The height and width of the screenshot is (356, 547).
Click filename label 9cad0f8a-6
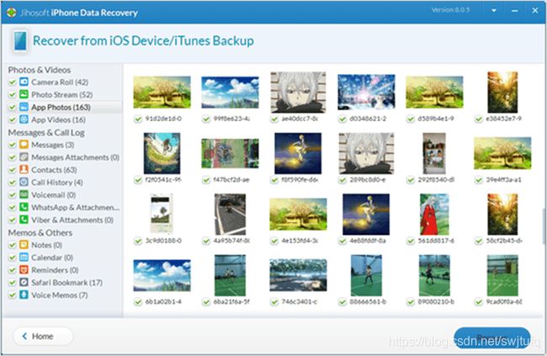[x=504, y=301]
